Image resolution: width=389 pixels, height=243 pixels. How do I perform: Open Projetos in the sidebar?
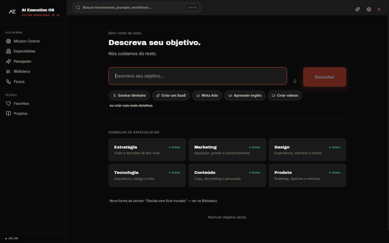tap(33, 114)
